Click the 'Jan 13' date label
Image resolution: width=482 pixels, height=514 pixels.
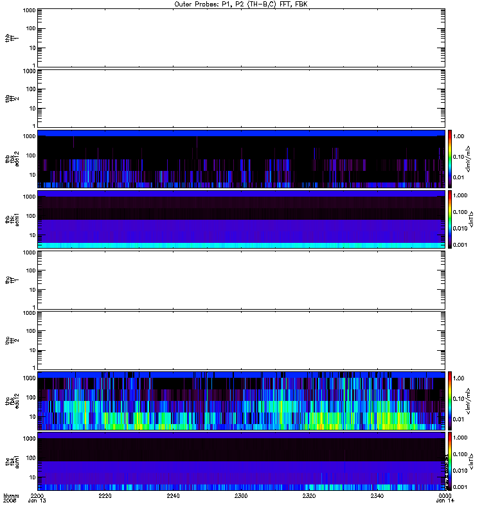click(x=37, y=501)
